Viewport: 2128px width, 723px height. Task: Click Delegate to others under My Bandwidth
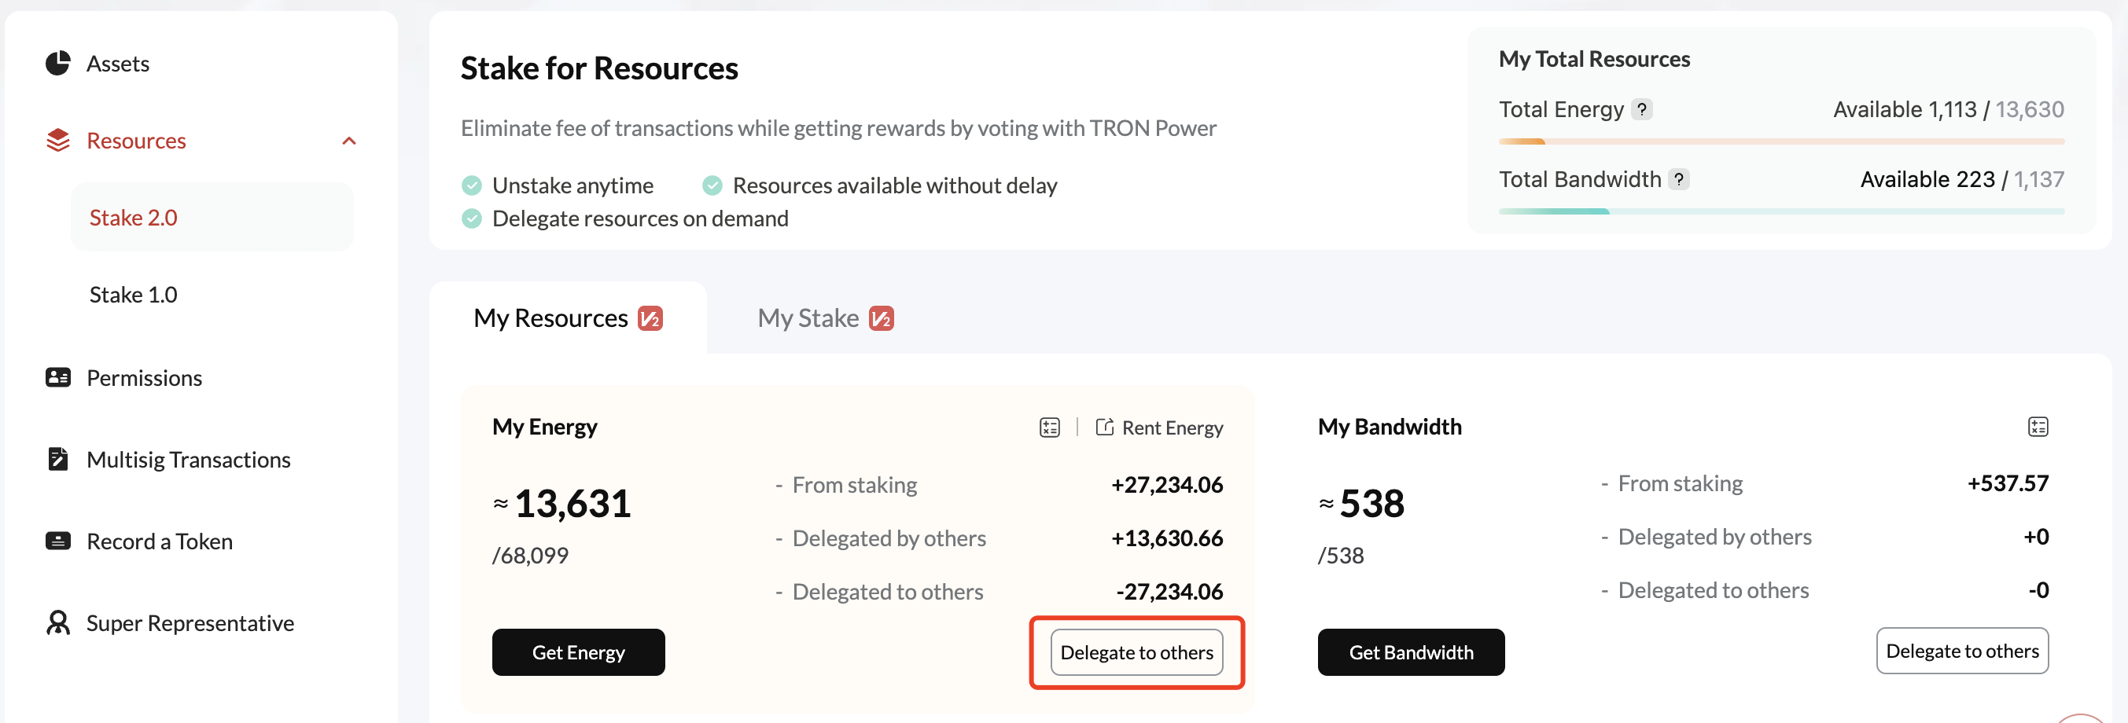coord(1962,651)
